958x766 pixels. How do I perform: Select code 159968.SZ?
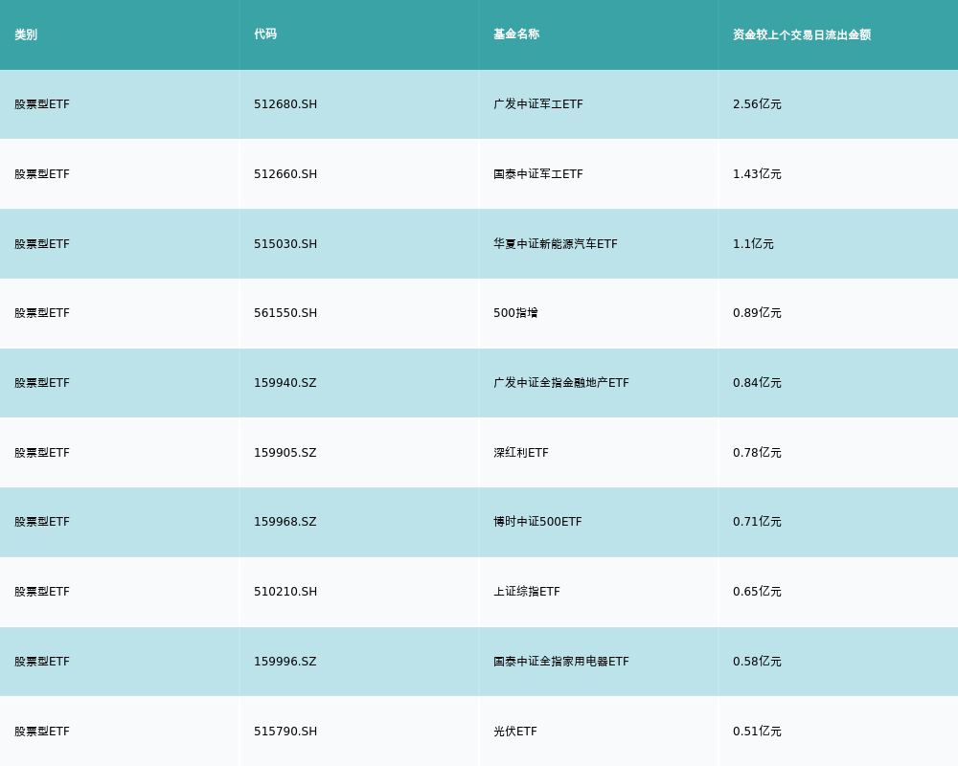(285, 522)
